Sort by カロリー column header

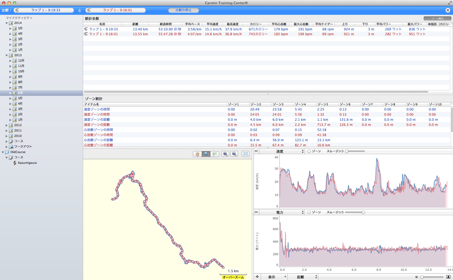256,24
